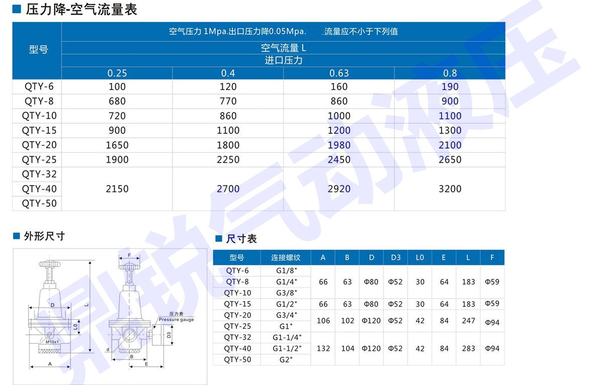
Task: Click the M10x1 label in the drawing
Action: click(x=53, y=342)
